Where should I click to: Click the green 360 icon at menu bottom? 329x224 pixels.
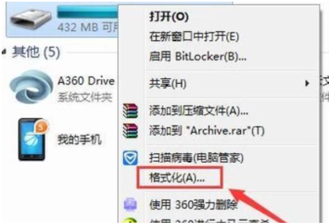coord(130,221)
